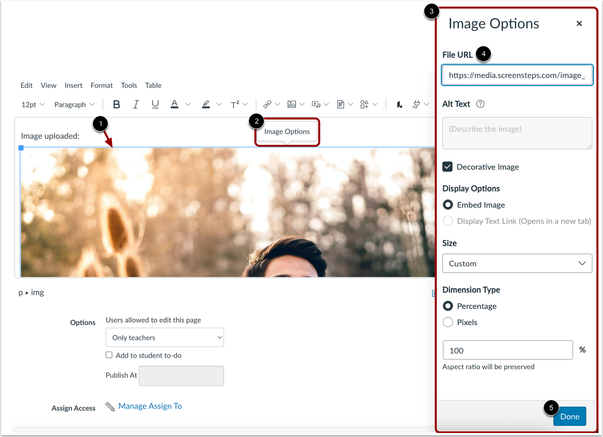Enable the Embed Image display option
Screen dimensions: 603x437
tap(448, 205)
